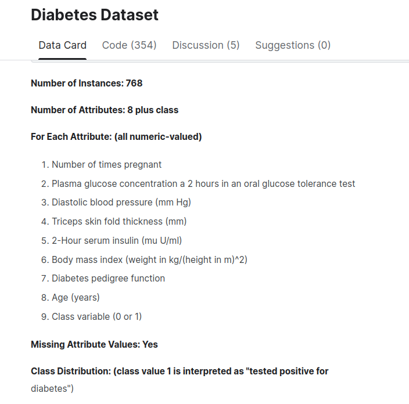The height and width of the screenshot is (404, 409).
Task: Click the Class variable (0 or 1) item
Action: click(96, 316)
